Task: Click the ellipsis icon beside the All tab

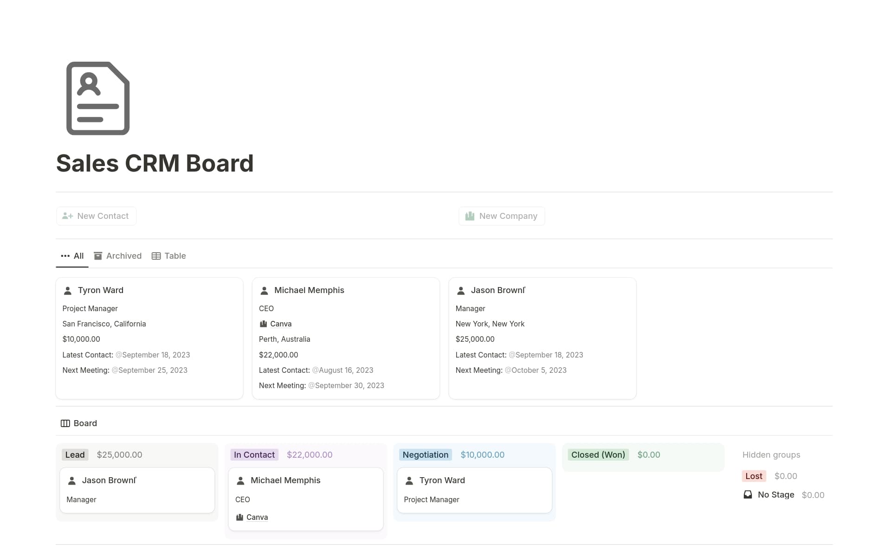Action: pyautogui.click(x=65, y=256)
